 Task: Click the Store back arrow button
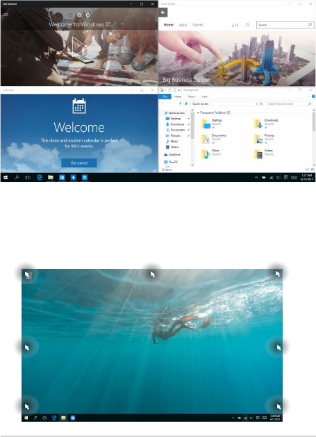coord(163,13)
